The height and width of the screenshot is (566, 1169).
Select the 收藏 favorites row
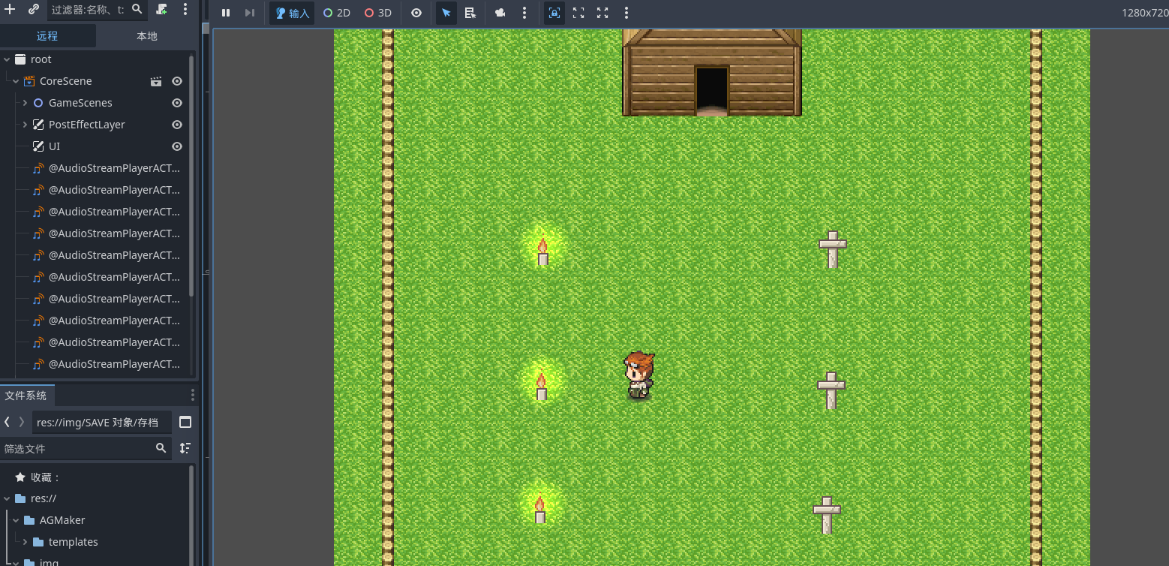tap(46, 477)
